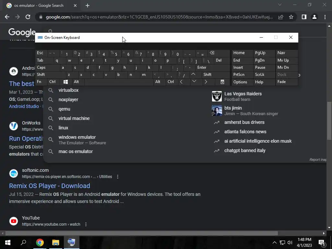Viewport: 332px width, 249px height.
Task: Open the Chrome profile icon
Action: (x=314, y=17)
